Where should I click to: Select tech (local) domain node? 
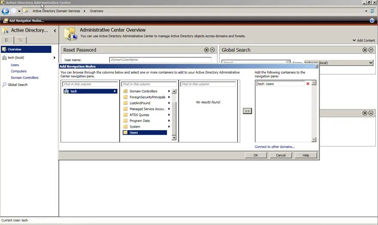pyautogui.click(x=16, y=58)
